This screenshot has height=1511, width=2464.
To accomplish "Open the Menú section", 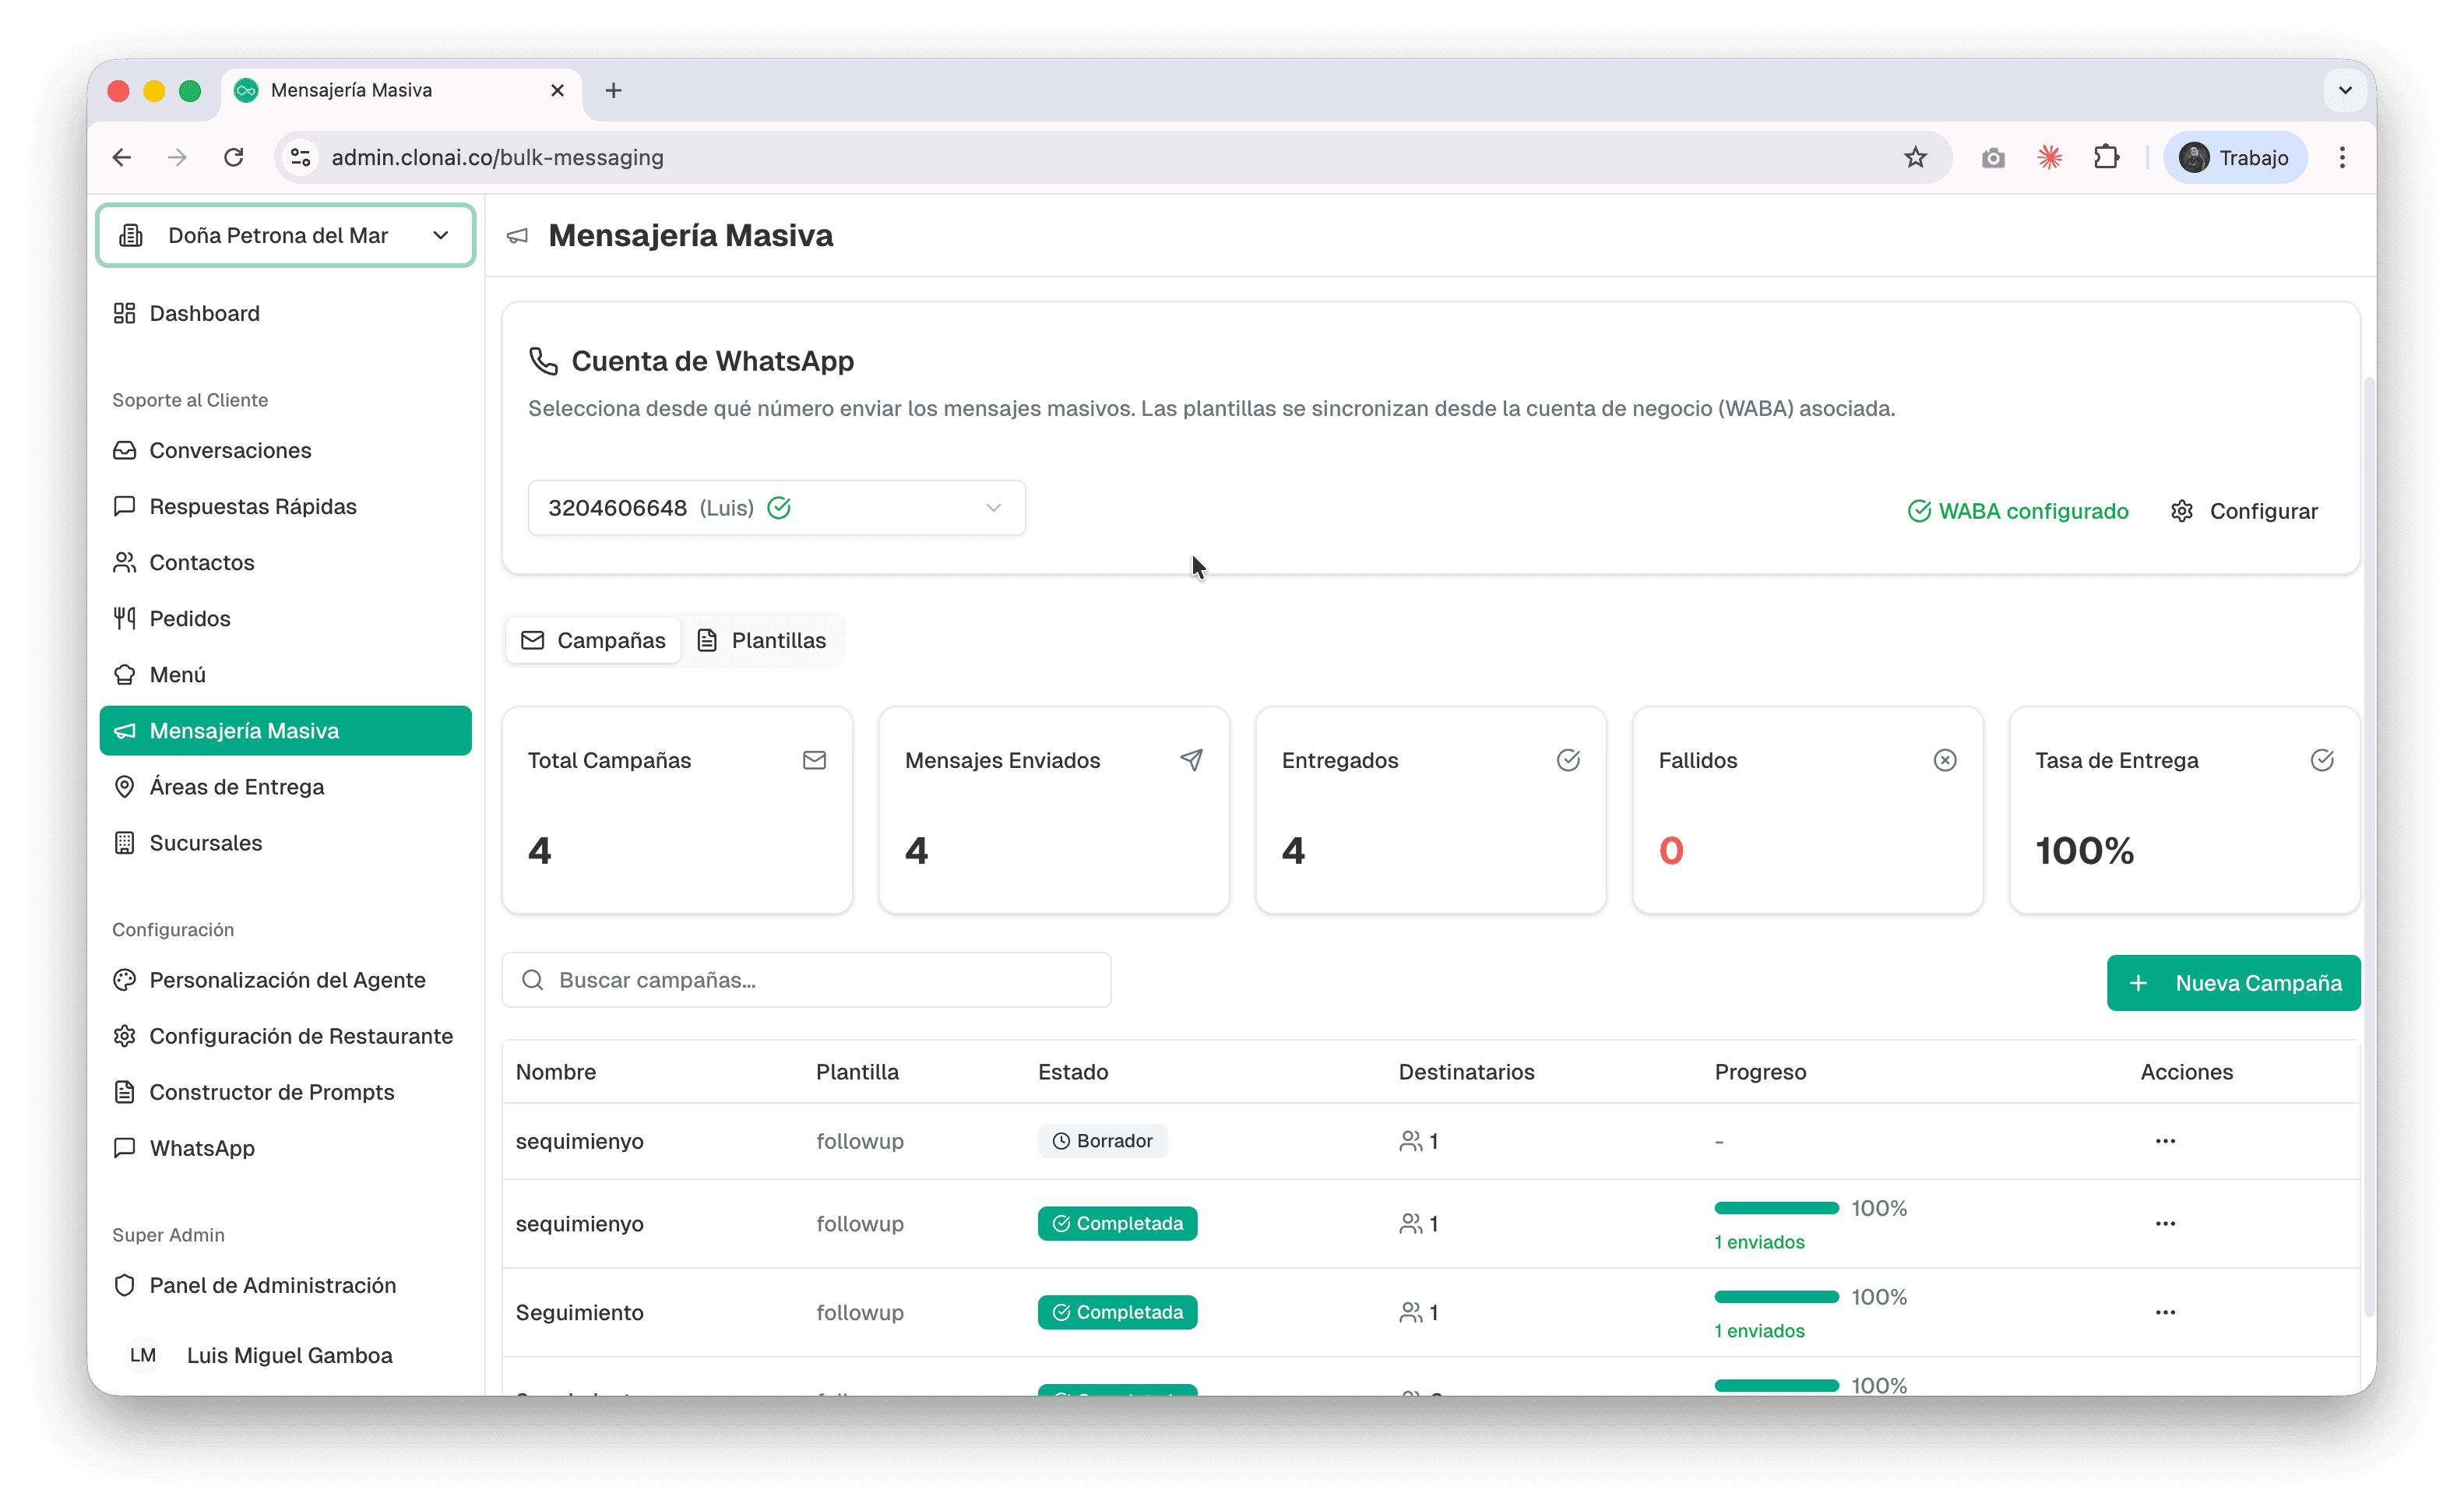I will tap(285, 674).
